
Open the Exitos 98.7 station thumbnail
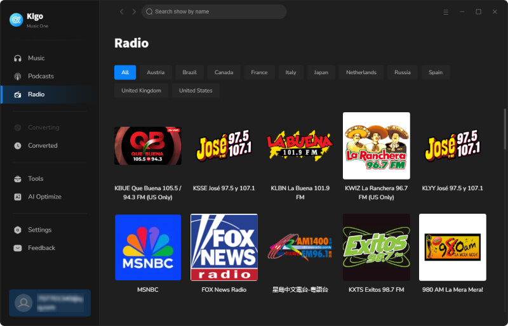point(377,247)
